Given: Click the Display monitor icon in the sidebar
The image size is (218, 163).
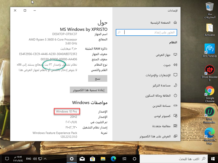Looking at the screenshot, I should point(175,54).
